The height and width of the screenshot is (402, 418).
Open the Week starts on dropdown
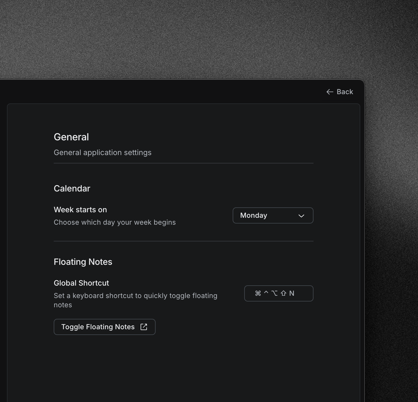pos(273,215)
